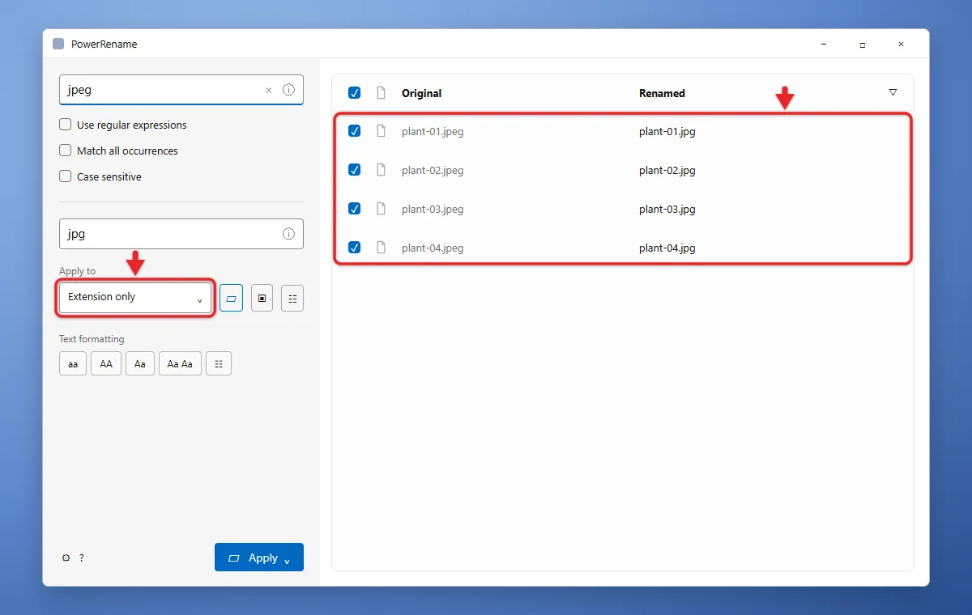Screen dimensions: 972x615
Task: Enable Match all occurrences
Action: 66,151
